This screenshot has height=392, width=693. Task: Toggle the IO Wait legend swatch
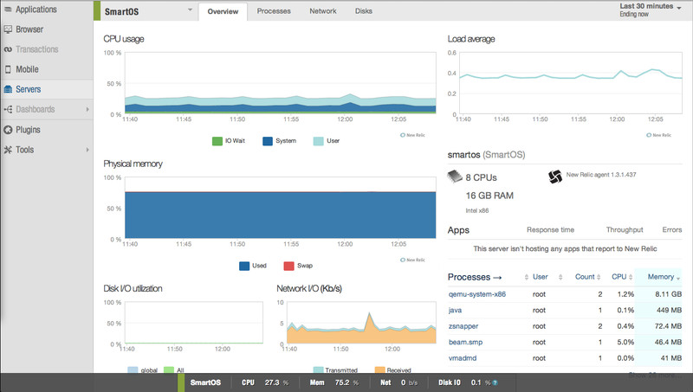[217, 141]
